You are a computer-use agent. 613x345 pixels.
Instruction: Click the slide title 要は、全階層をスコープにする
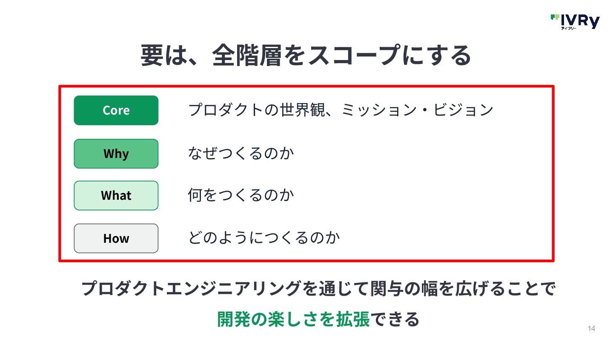(x=306, y=55)
